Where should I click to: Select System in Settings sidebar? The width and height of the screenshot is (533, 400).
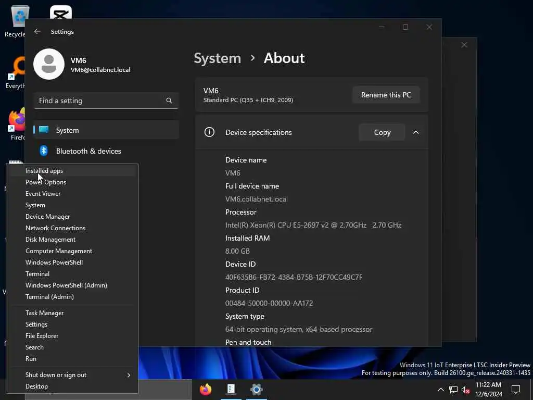[106, 130]
